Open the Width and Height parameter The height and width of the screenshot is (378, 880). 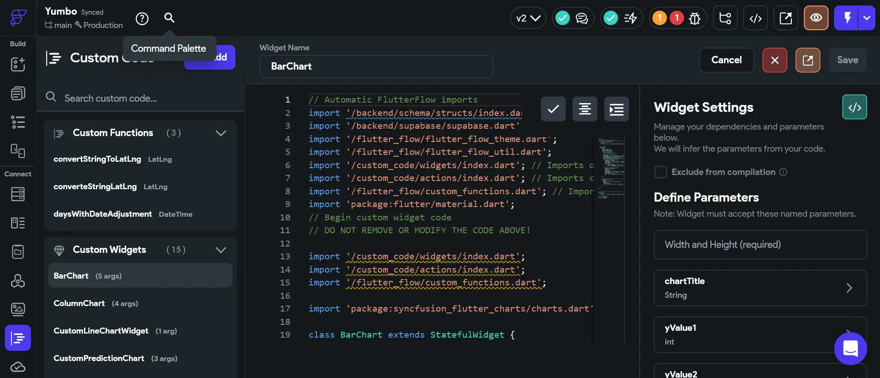point(760,245)
